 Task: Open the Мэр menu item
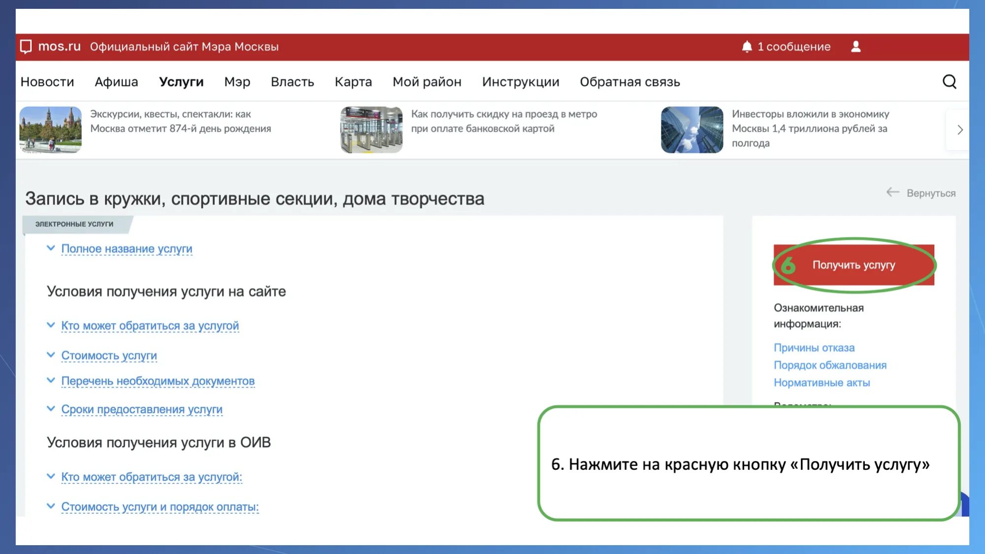click(237, 82)
